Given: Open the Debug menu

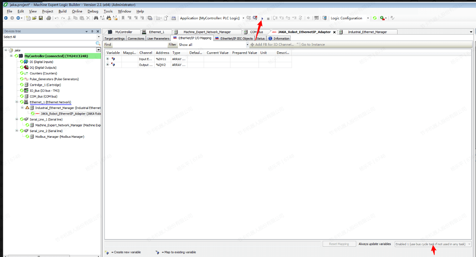Looking at the screenshot, I should [x=93, y=11].
